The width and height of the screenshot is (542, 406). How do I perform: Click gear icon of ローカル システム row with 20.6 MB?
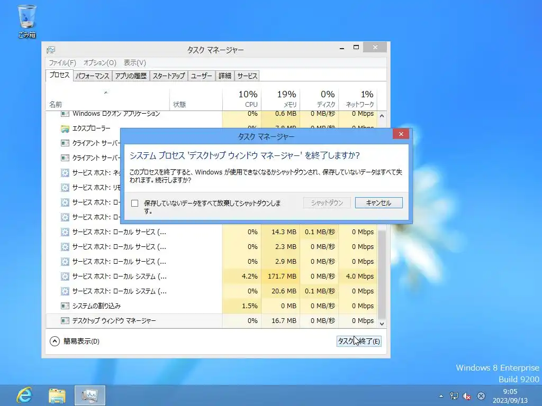[x=65, y=291]
